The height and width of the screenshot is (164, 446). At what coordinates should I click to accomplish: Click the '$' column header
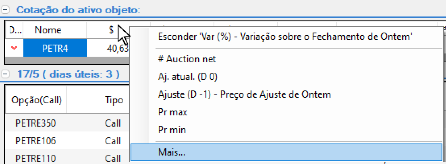click(111, 30)
